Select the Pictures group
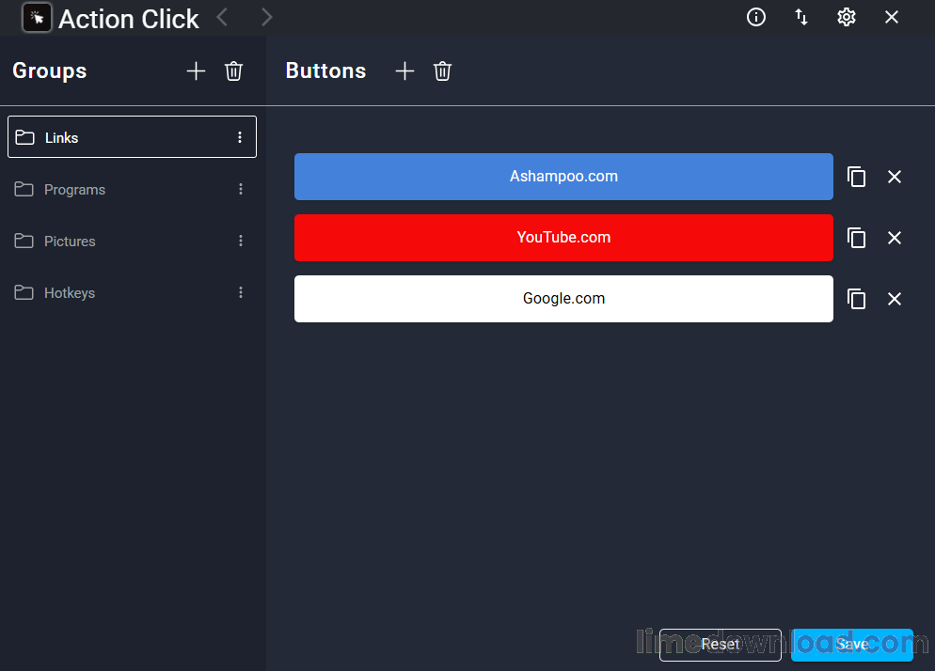Viewport: 935px width, 671px height. point(132,241)
